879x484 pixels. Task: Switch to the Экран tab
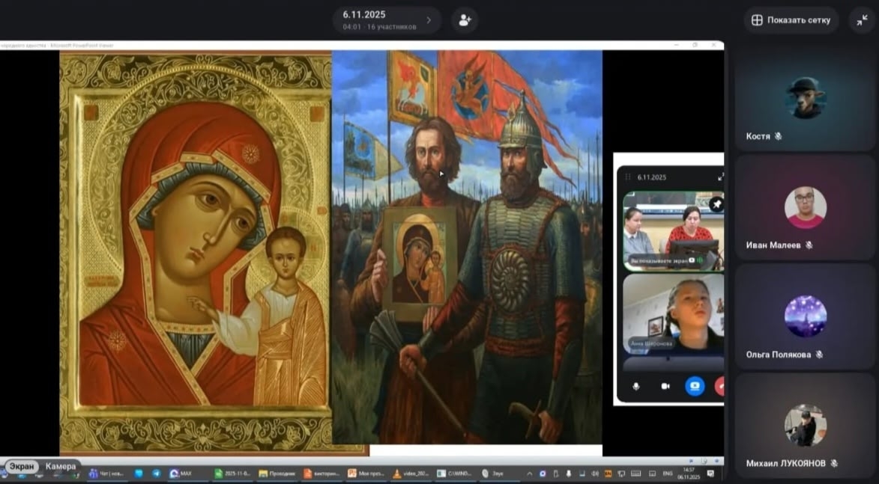coord(22,467)
